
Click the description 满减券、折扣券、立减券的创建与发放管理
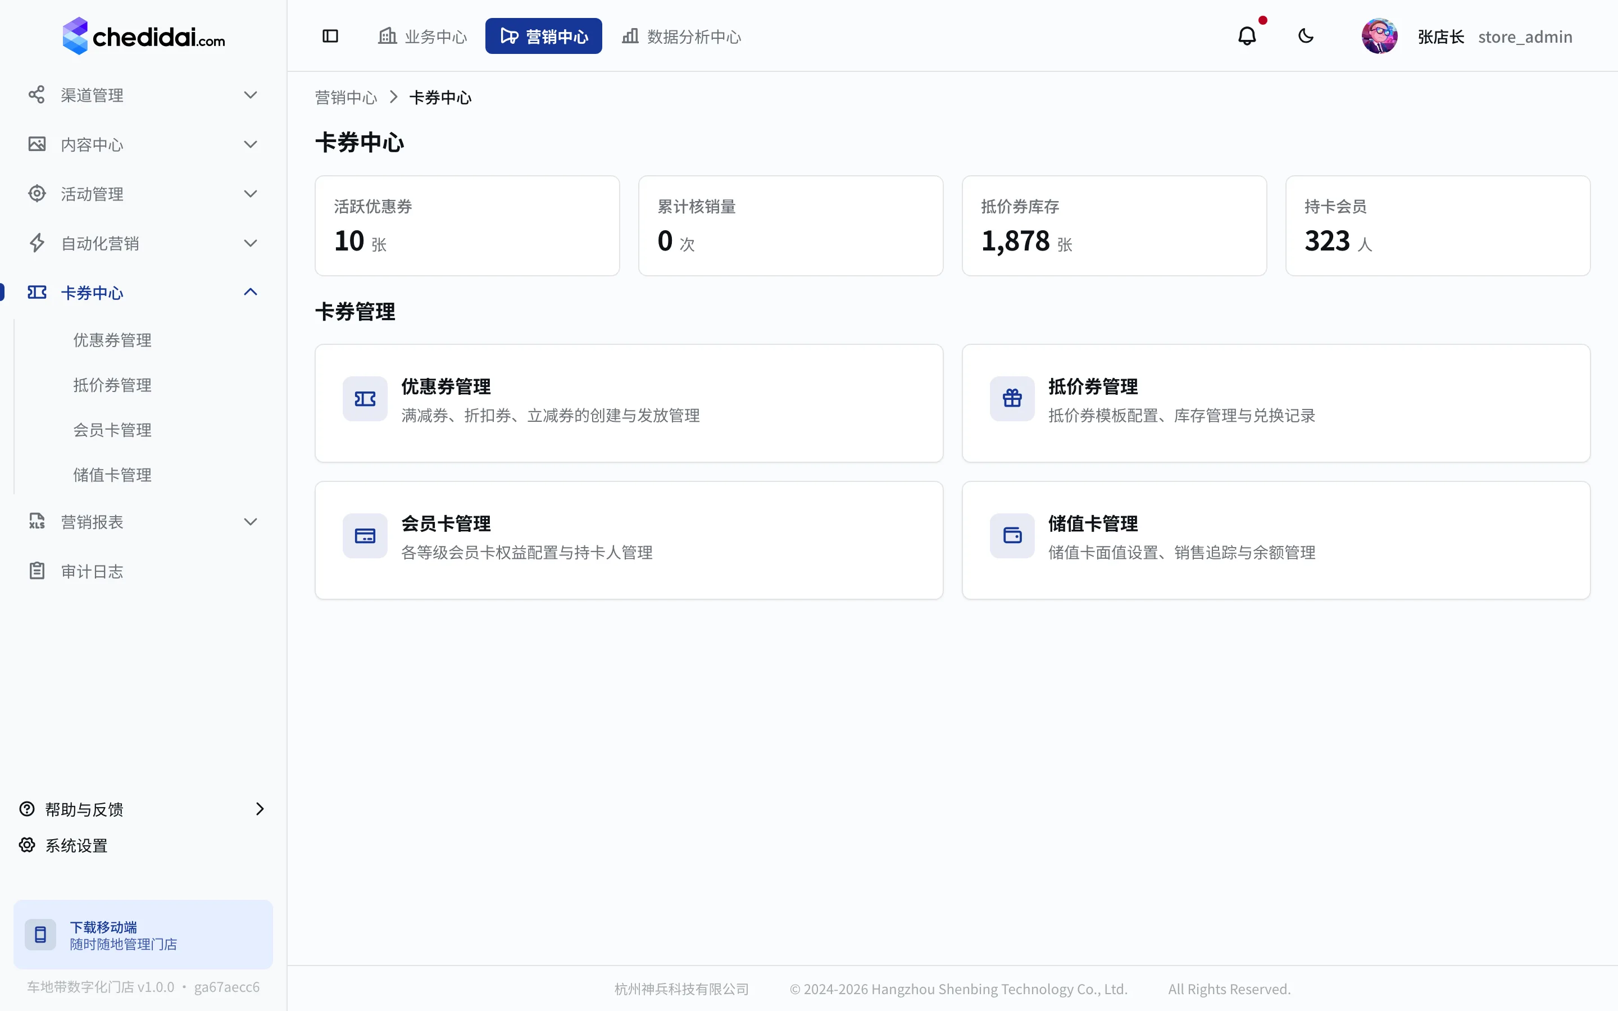coord(550,416)
